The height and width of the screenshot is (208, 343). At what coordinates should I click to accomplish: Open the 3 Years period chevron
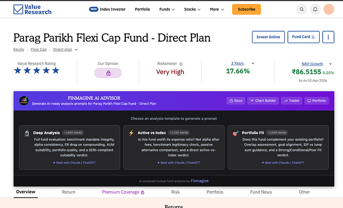tap(253, 64)
